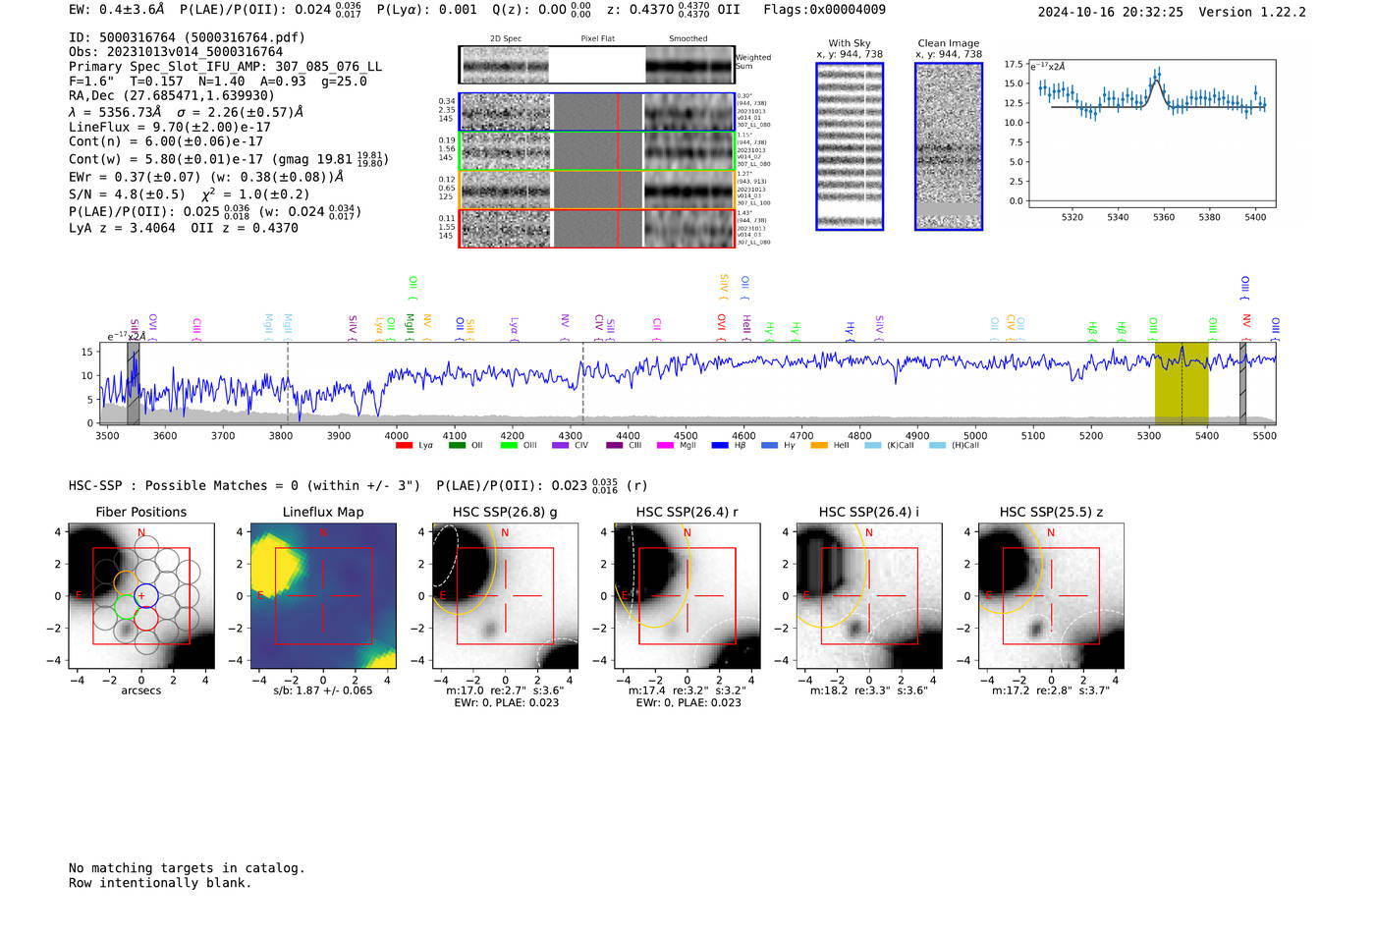Select the green-framed fiber spectrum row
The height and width of the screenshot is (936, 1375).
pyautogui.click(x=597, y=150)
